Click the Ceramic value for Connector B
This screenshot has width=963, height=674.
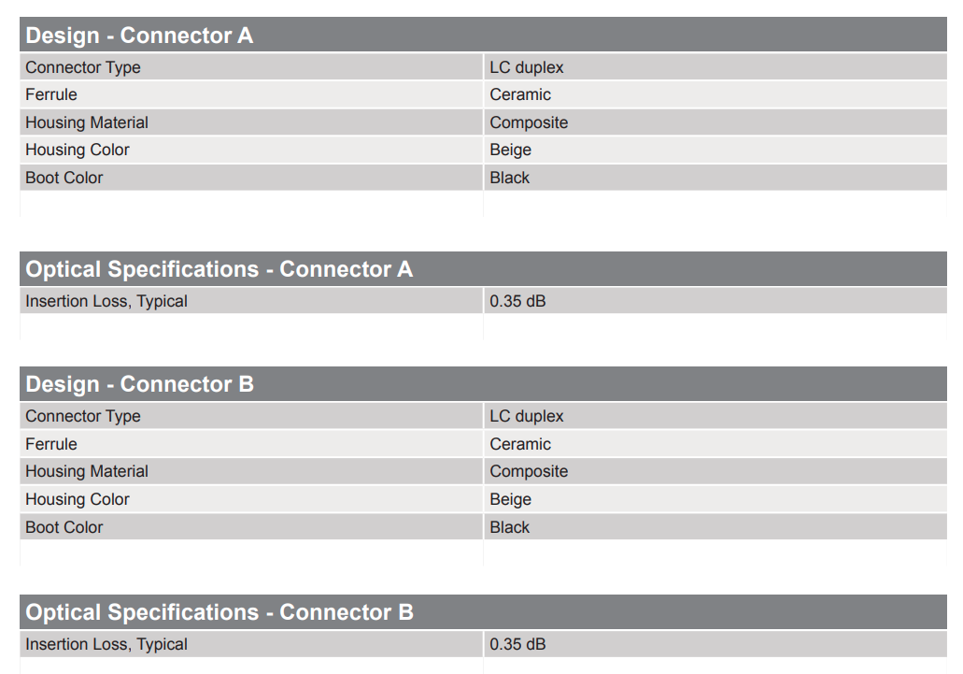[x=520, y=444]
